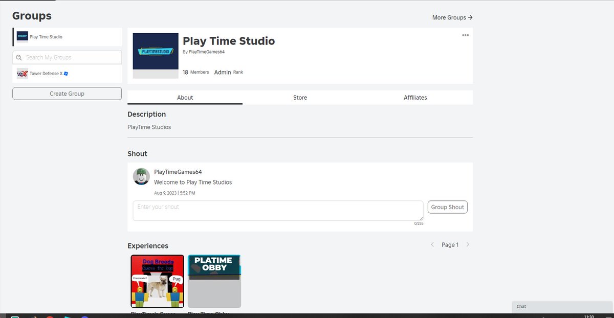Screen dimensions: 614x318
Task: Go to next experiences page arrow
Action: pos(468,245)
